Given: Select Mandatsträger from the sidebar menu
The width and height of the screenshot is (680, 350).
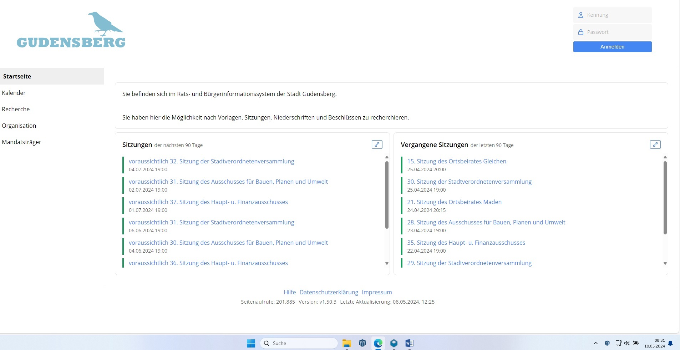Looking at the screenshot, I should 21,142.
